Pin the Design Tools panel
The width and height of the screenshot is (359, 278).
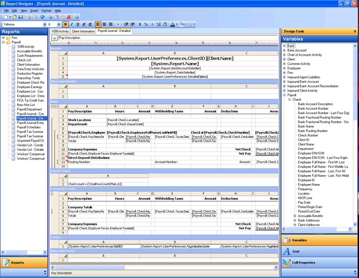pos(355,31)
